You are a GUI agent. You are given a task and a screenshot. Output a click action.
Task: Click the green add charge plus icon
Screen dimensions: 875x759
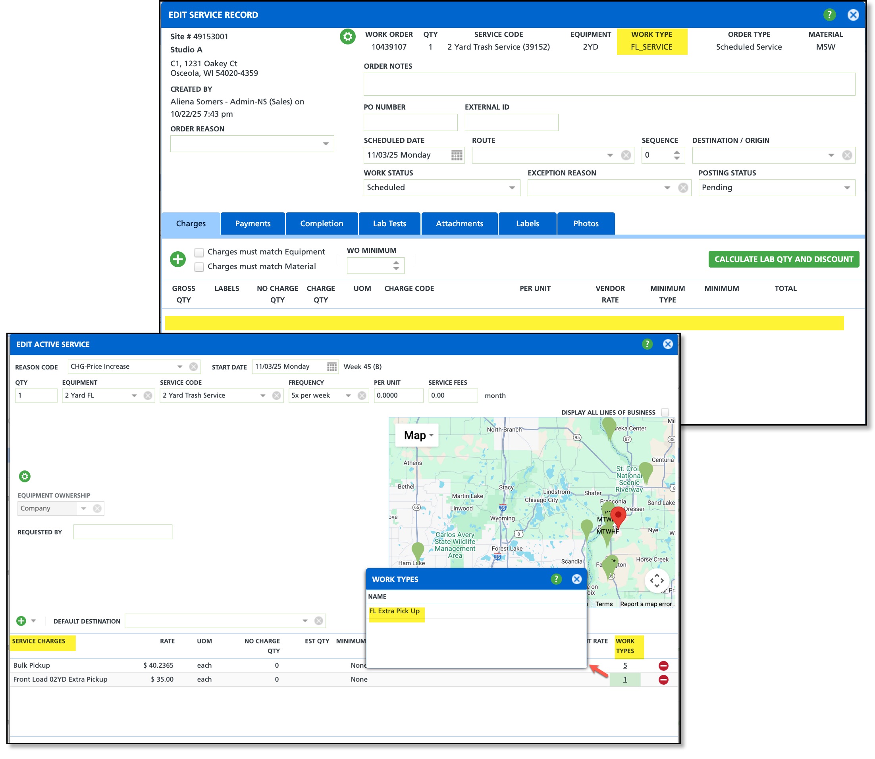pyautogui.click(x=177, y=259)
